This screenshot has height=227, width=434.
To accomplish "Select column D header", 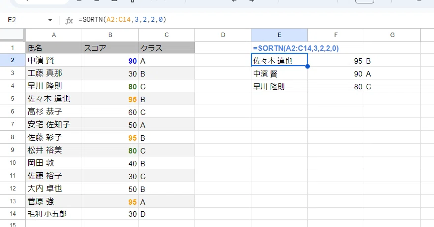I will click(223, 35).
